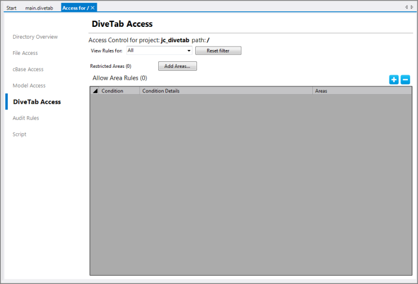The width and height of the screenshot is (418, 284).
Task: Click the Add Areas... button
Action: pyautogui.click(x=177, y=66)
